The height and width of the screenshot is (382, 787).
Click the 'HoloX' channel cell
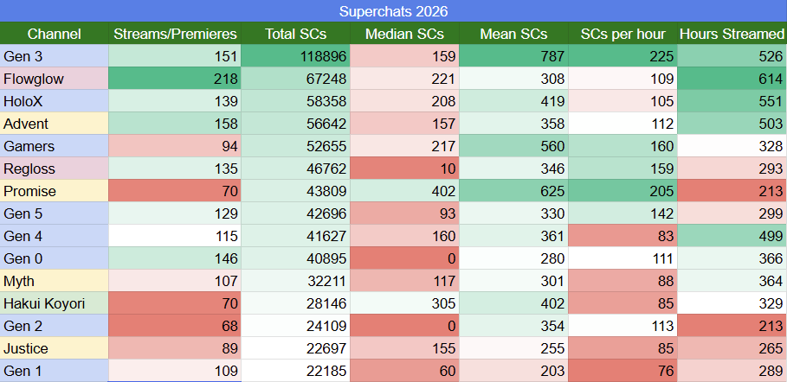coord(55,101)
